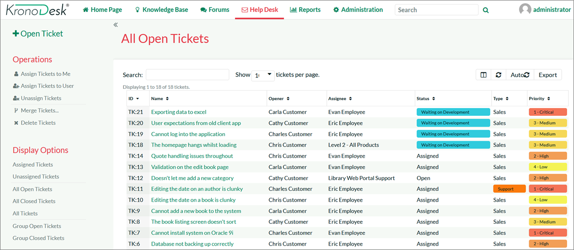Image resolution: width=574 pixels, height=250 pixels.
Task: Click the administrator avatar icon
Action: [525, 9]
